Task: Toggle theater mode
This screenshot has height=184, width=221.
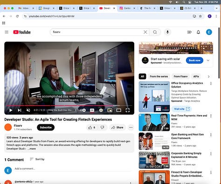Action: (x=119, y=110)
